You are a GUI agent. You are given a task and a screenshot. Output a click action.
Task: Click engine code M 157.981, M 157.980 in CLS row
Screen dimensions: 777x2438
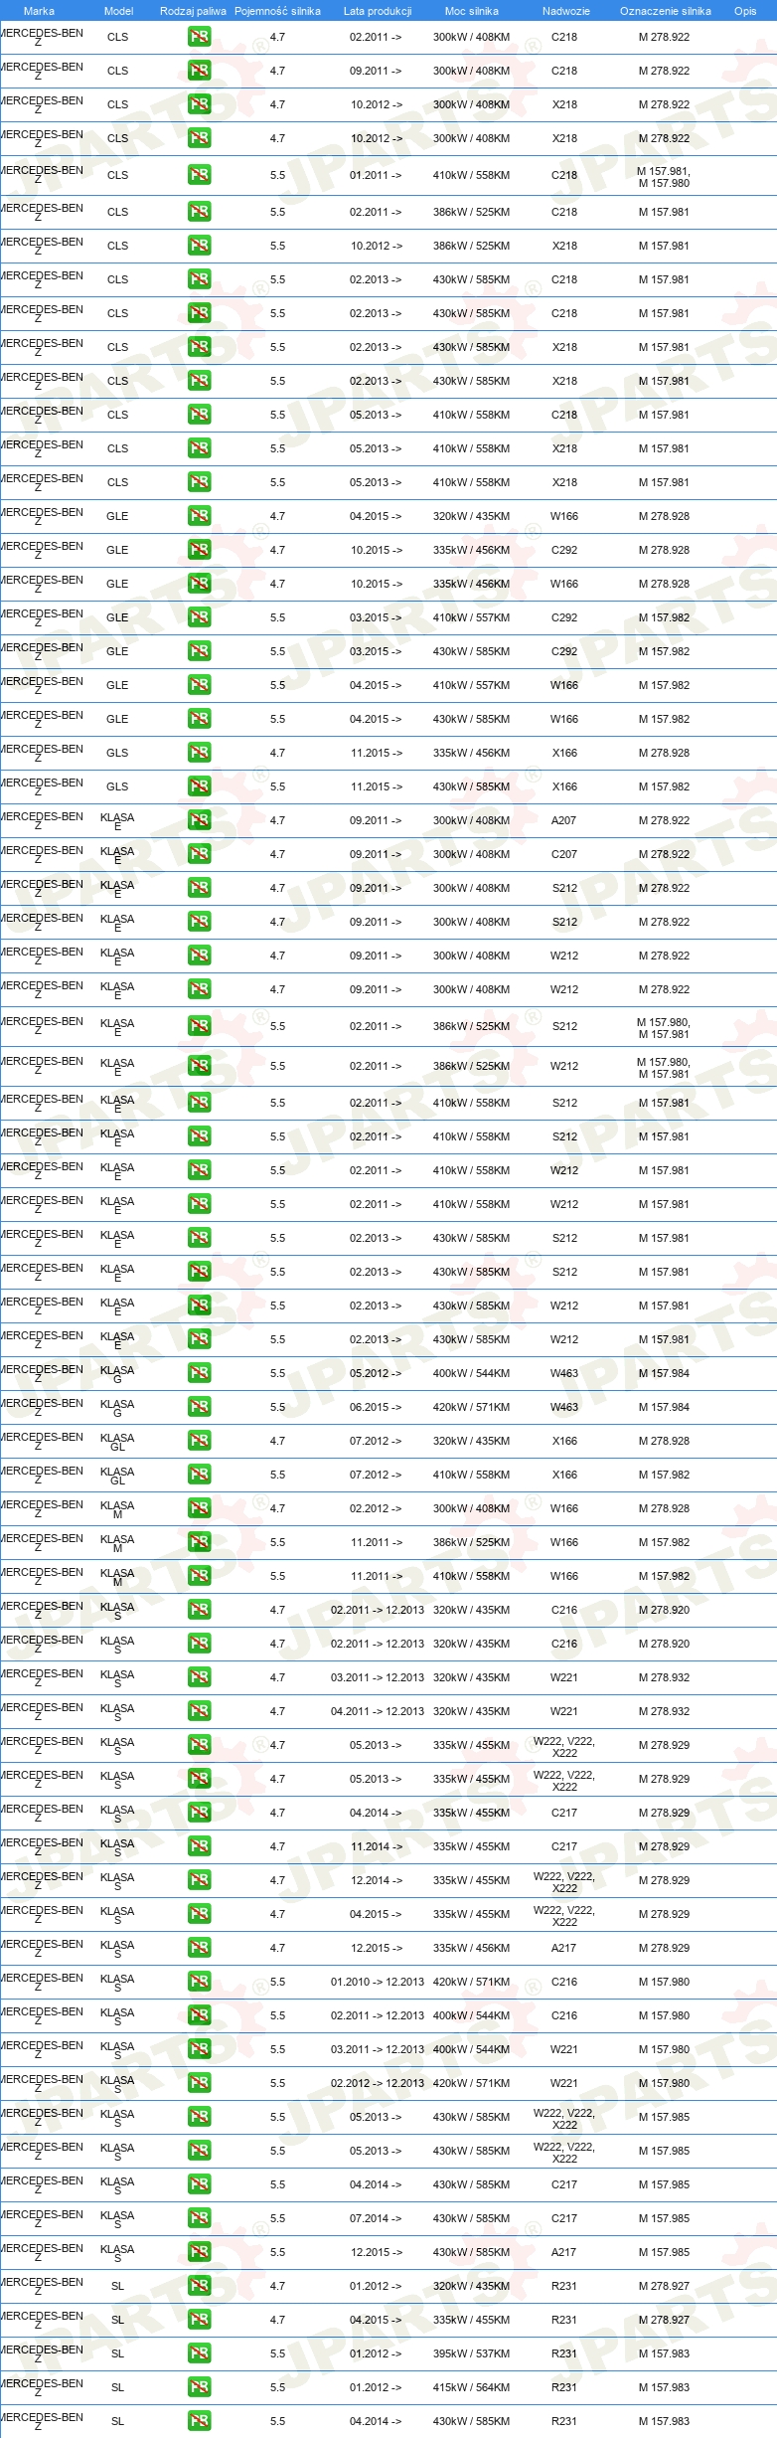tap(664, 177)
